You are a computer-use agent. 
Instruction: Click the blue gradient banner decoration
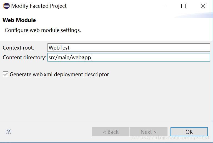tap(194, 15)
